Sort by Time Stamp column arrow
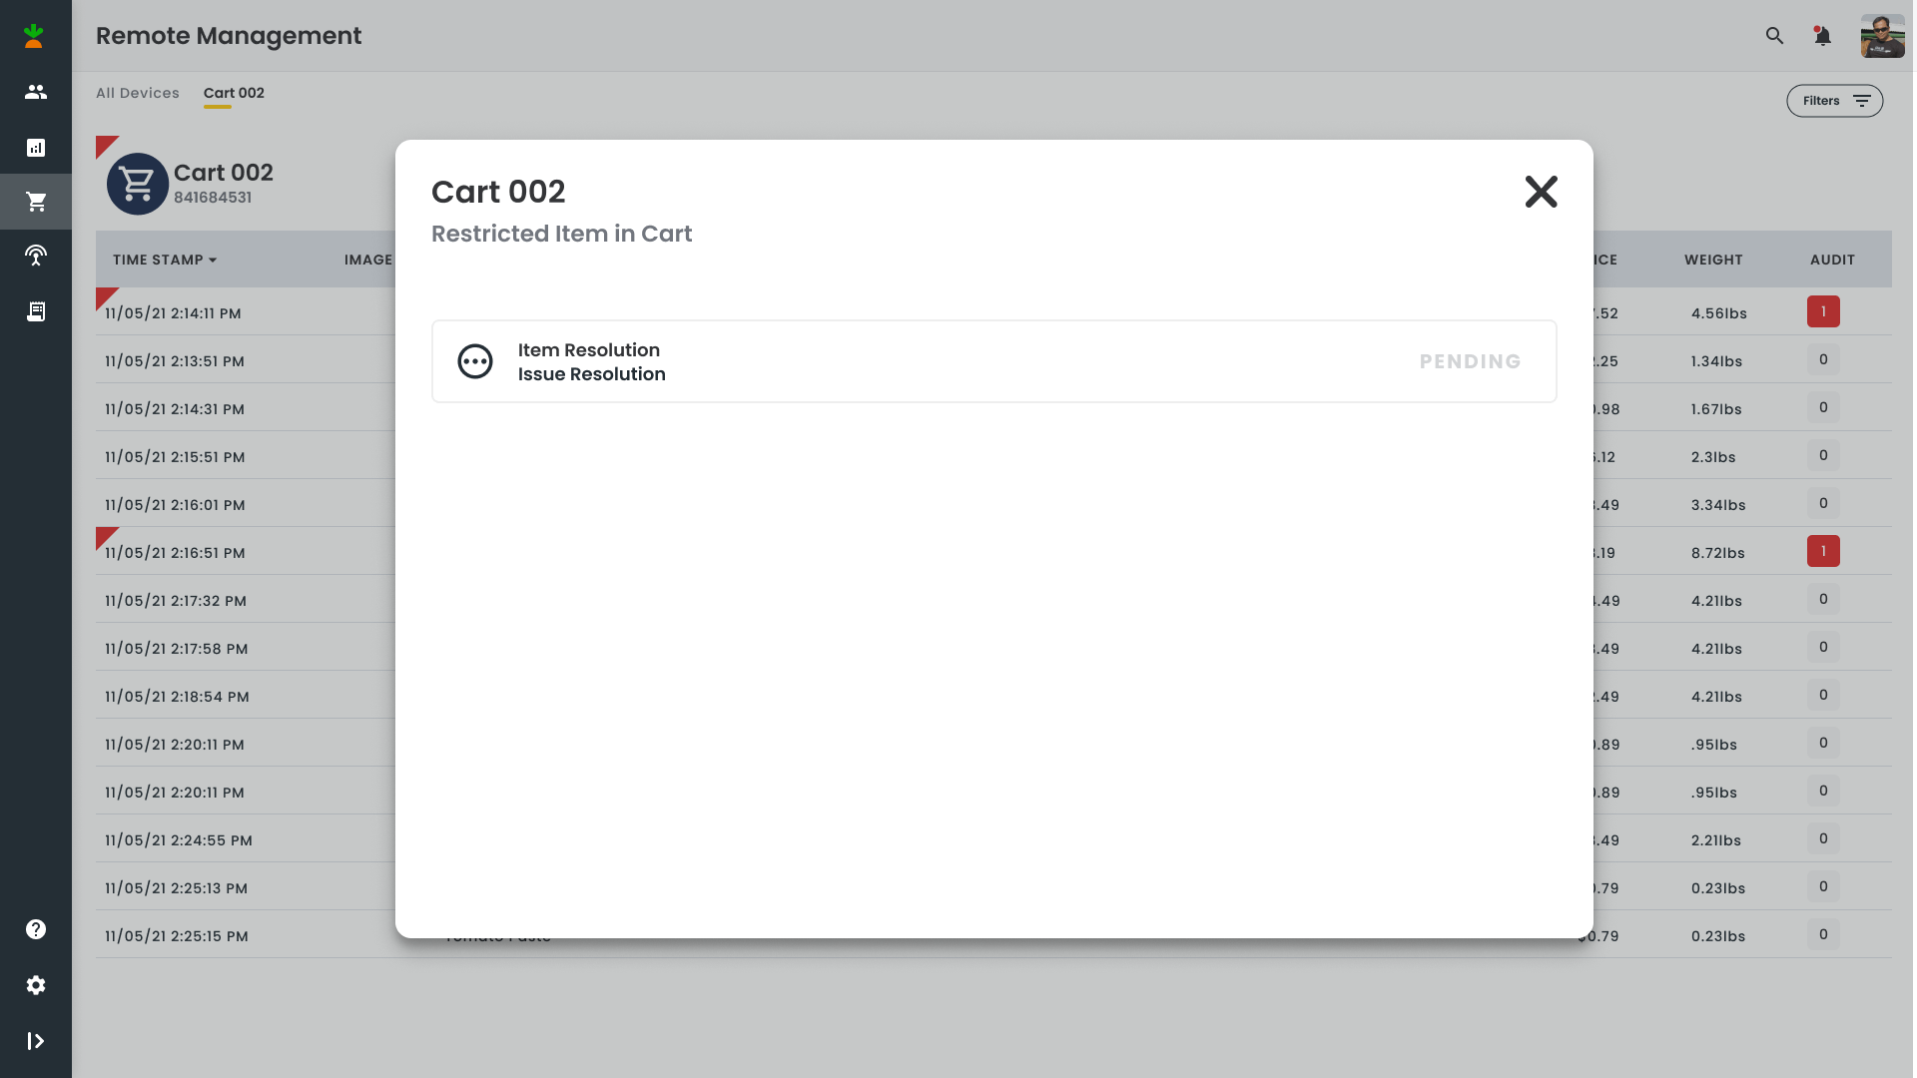The image size is (1917, 1078). [x=213, y=260]
